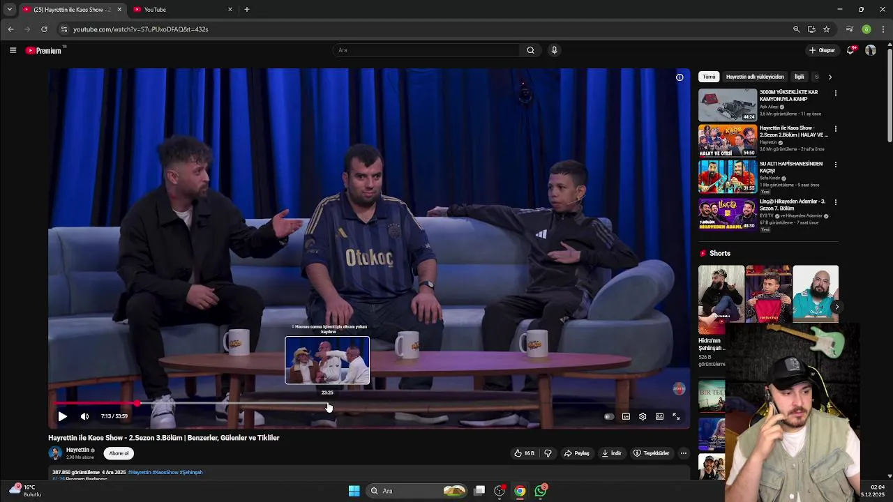This screenshot has width=893, height=502.
Task: Open the first Shorts thumbnail Hidra'nın Şehinşah
Action: [721, 300]
